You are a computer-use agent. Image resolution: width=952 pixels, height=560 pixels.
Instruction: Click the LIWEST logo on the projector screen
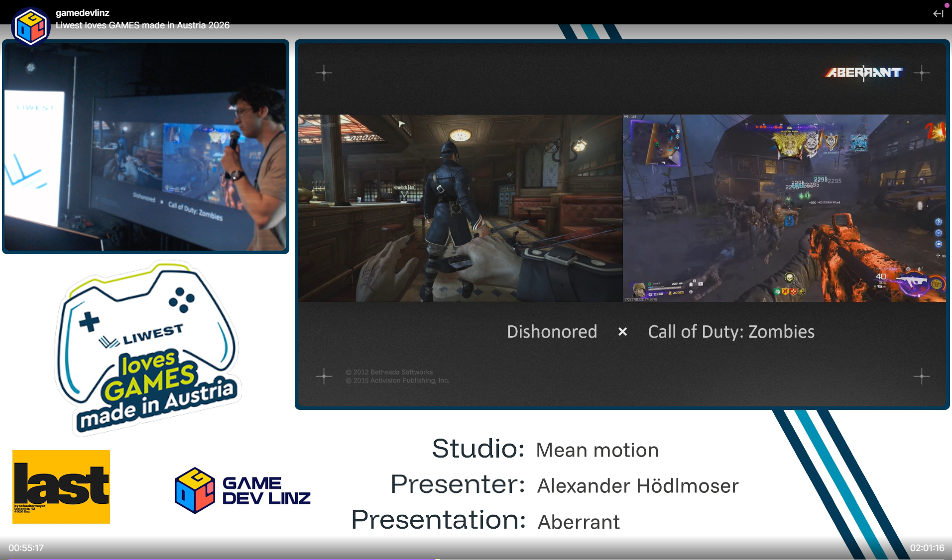35,107
